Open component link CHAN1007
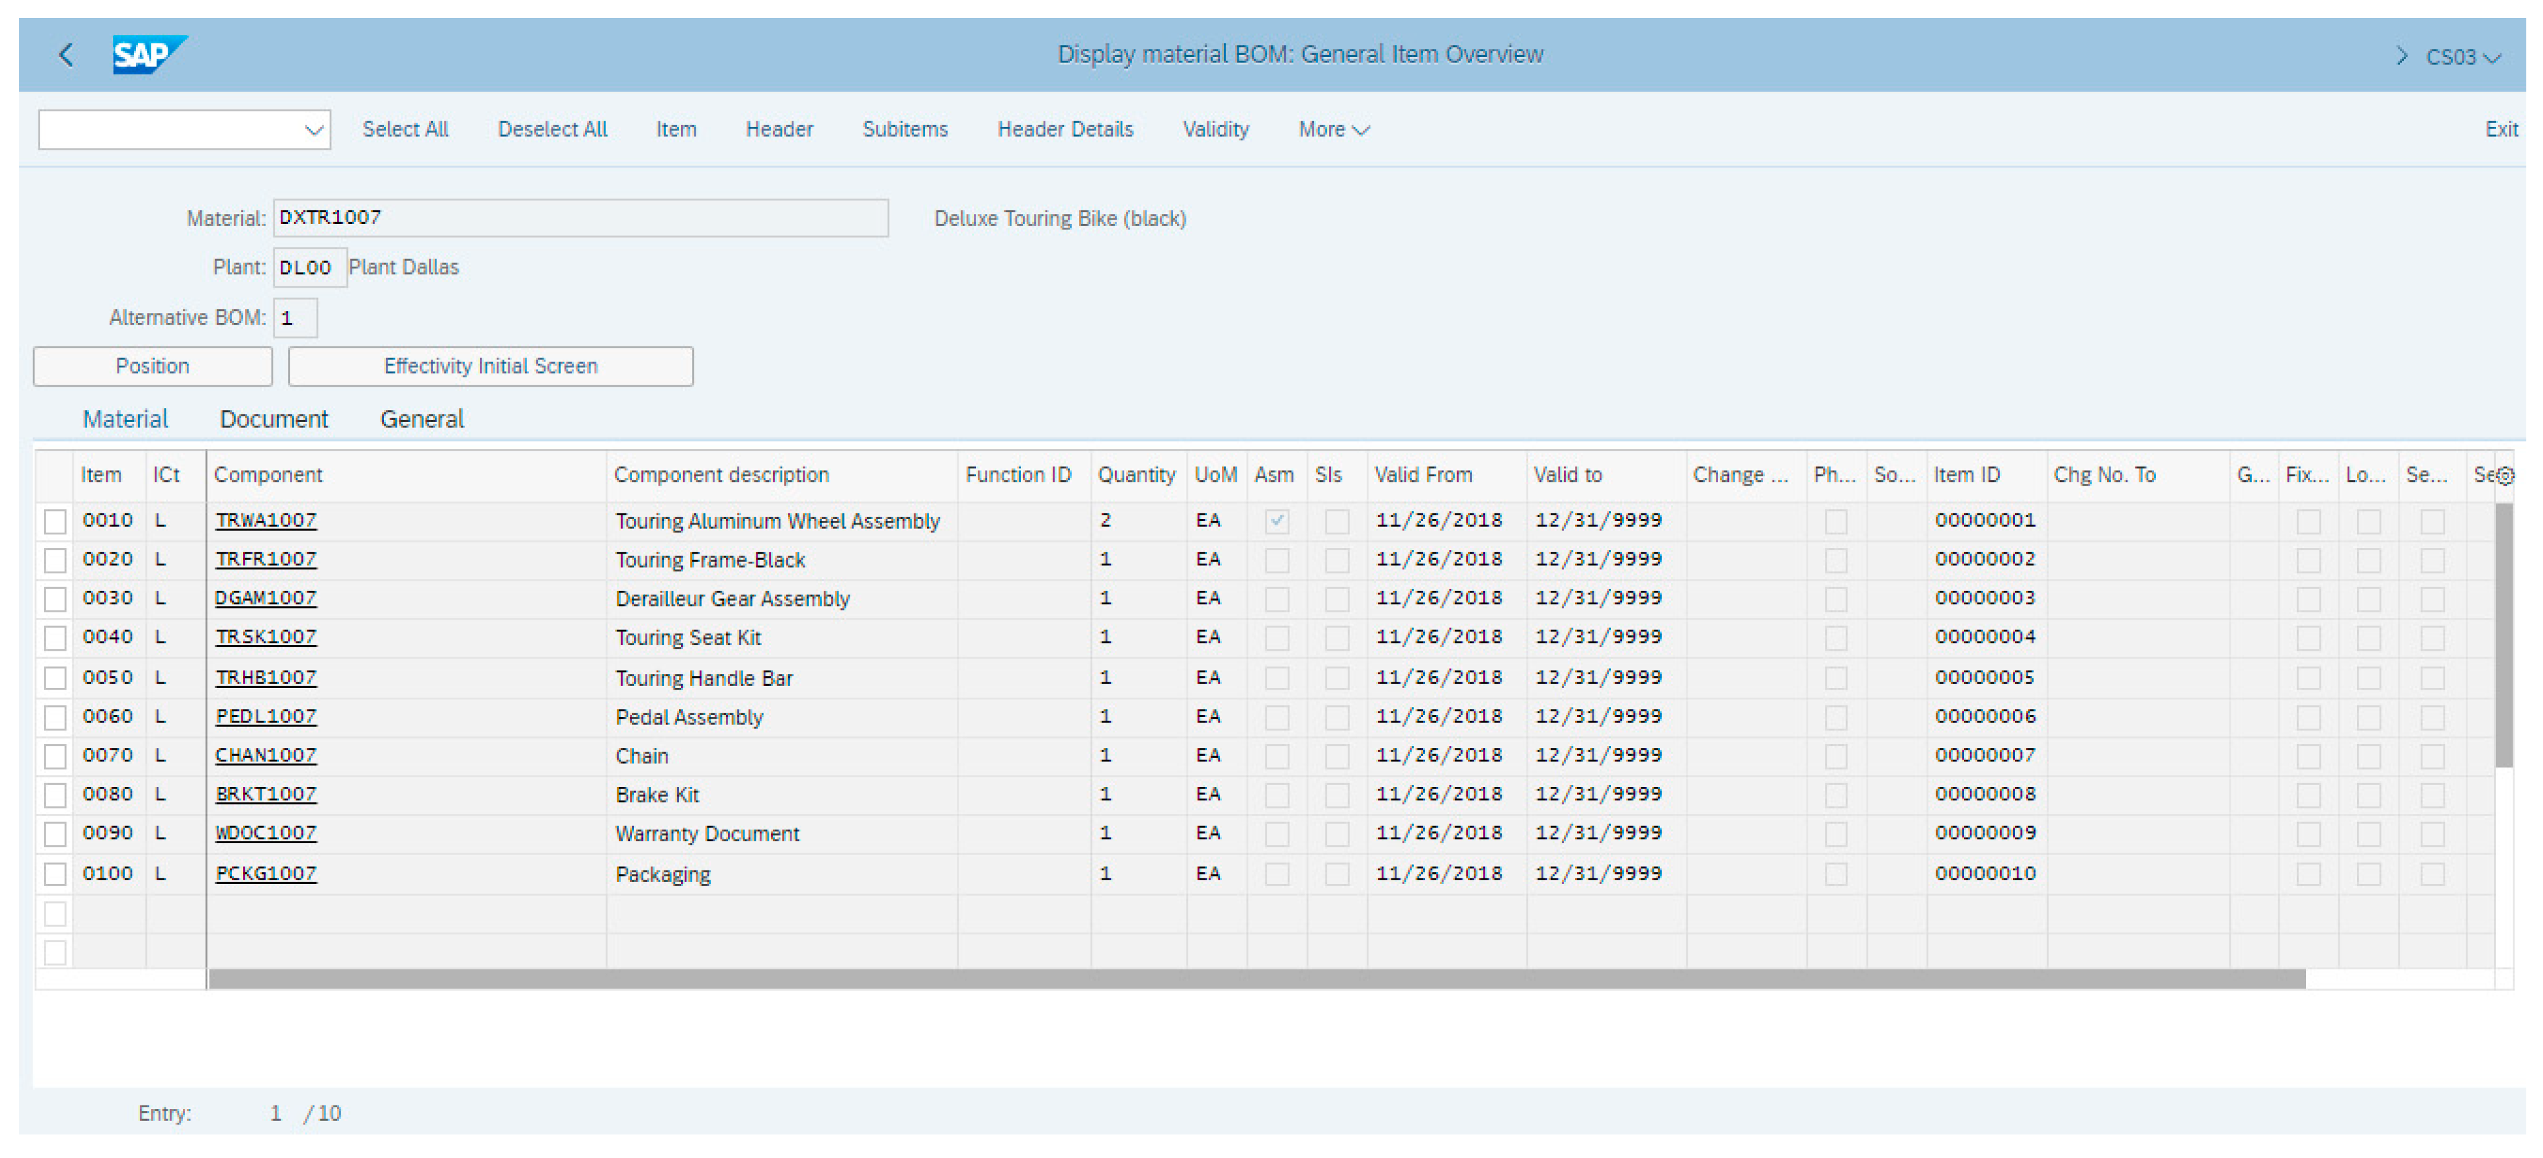The image size is (2543, 1158). click(x=265, y=755)
